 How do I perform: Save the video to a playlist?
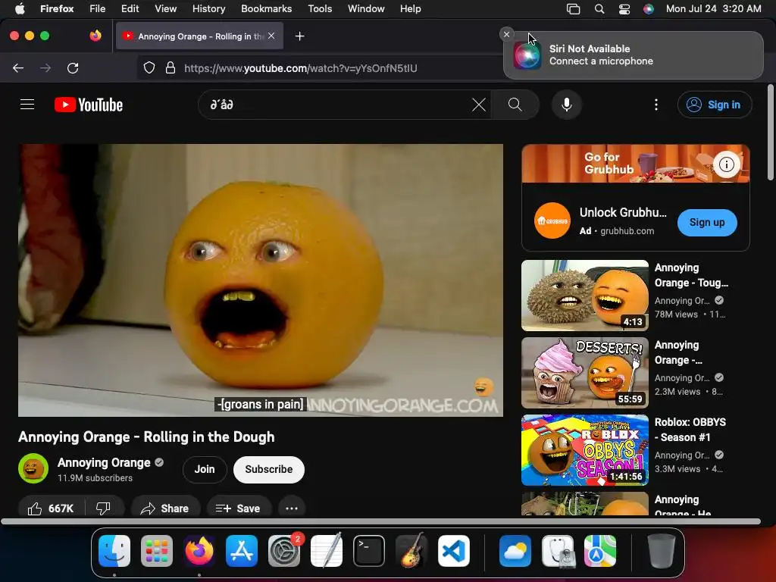238,508
